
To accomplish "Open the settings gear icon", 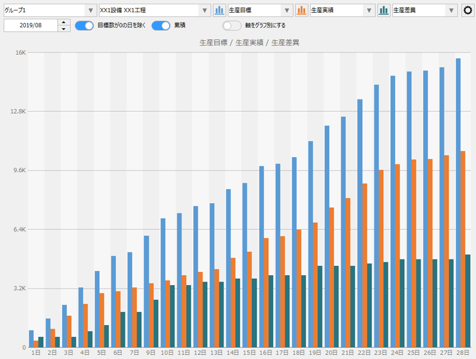I will pyautogui.click(x=467, y=10).
